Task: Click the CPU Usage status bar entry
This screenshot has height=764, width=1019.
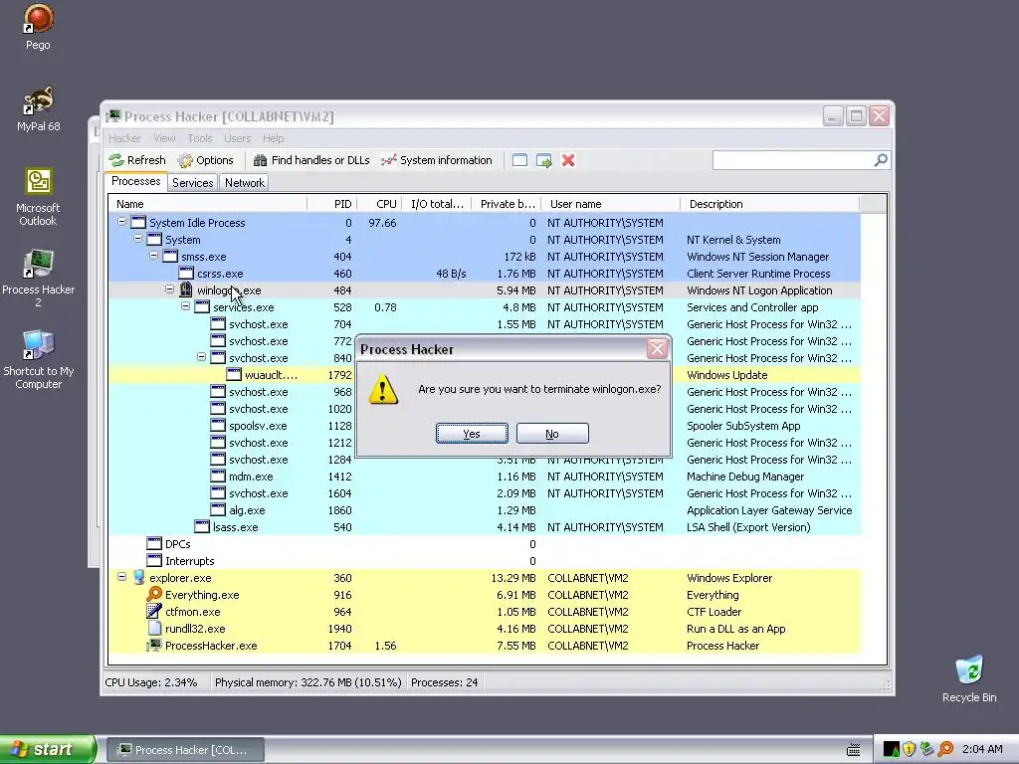Action: (151, 682)
